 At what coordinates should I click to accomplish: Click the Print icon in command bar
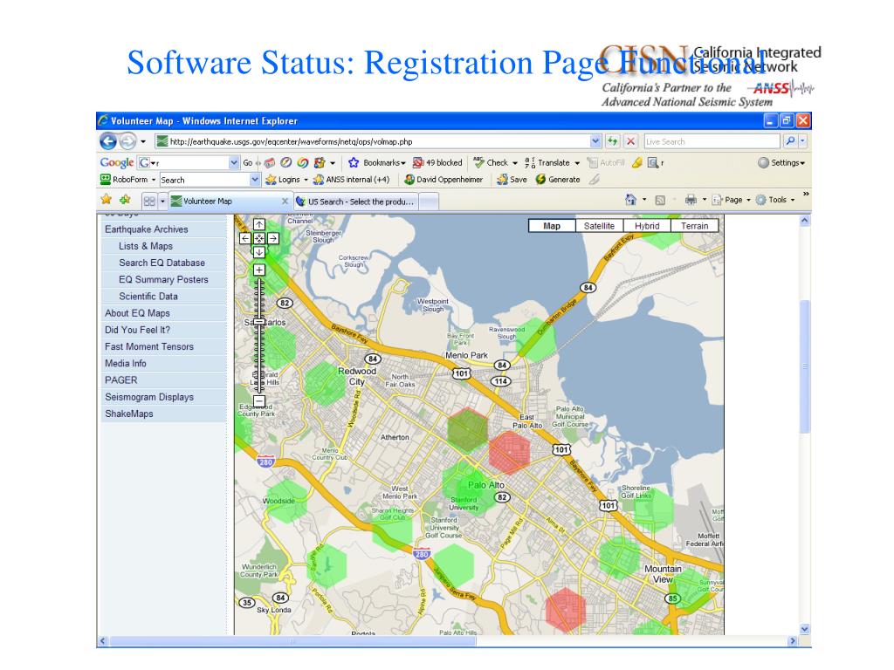pyautogui.click(x=690, y=200)
